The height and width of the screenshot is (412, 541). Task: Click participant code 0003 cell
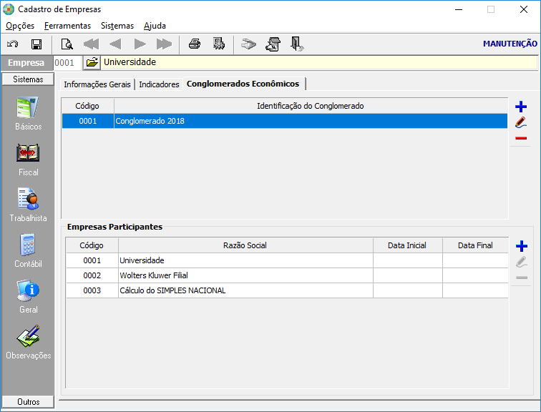[92, 290]
